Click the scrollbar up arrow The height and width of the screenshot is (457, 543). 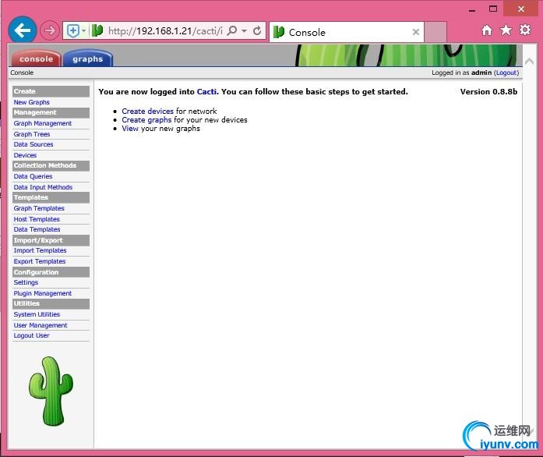tap(530, 62)
